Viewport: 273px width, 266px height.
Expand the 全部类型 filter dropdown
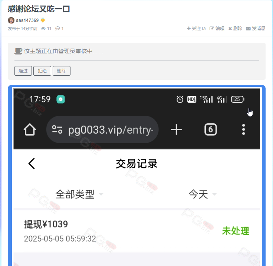click(79, 194)
